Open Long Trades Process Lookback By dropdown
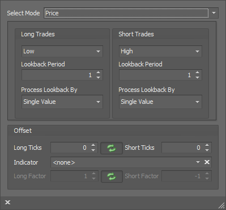The height and width of the screenshot is (210, 226). (62, 102)
